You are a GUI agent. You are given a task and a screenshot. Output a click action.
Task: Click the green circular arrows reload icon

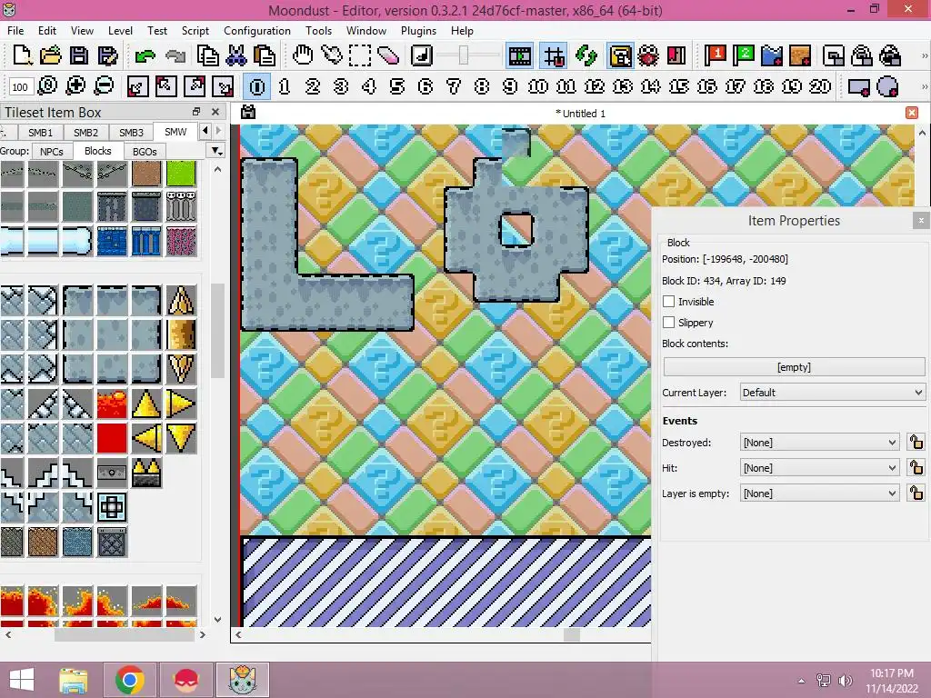586,55
